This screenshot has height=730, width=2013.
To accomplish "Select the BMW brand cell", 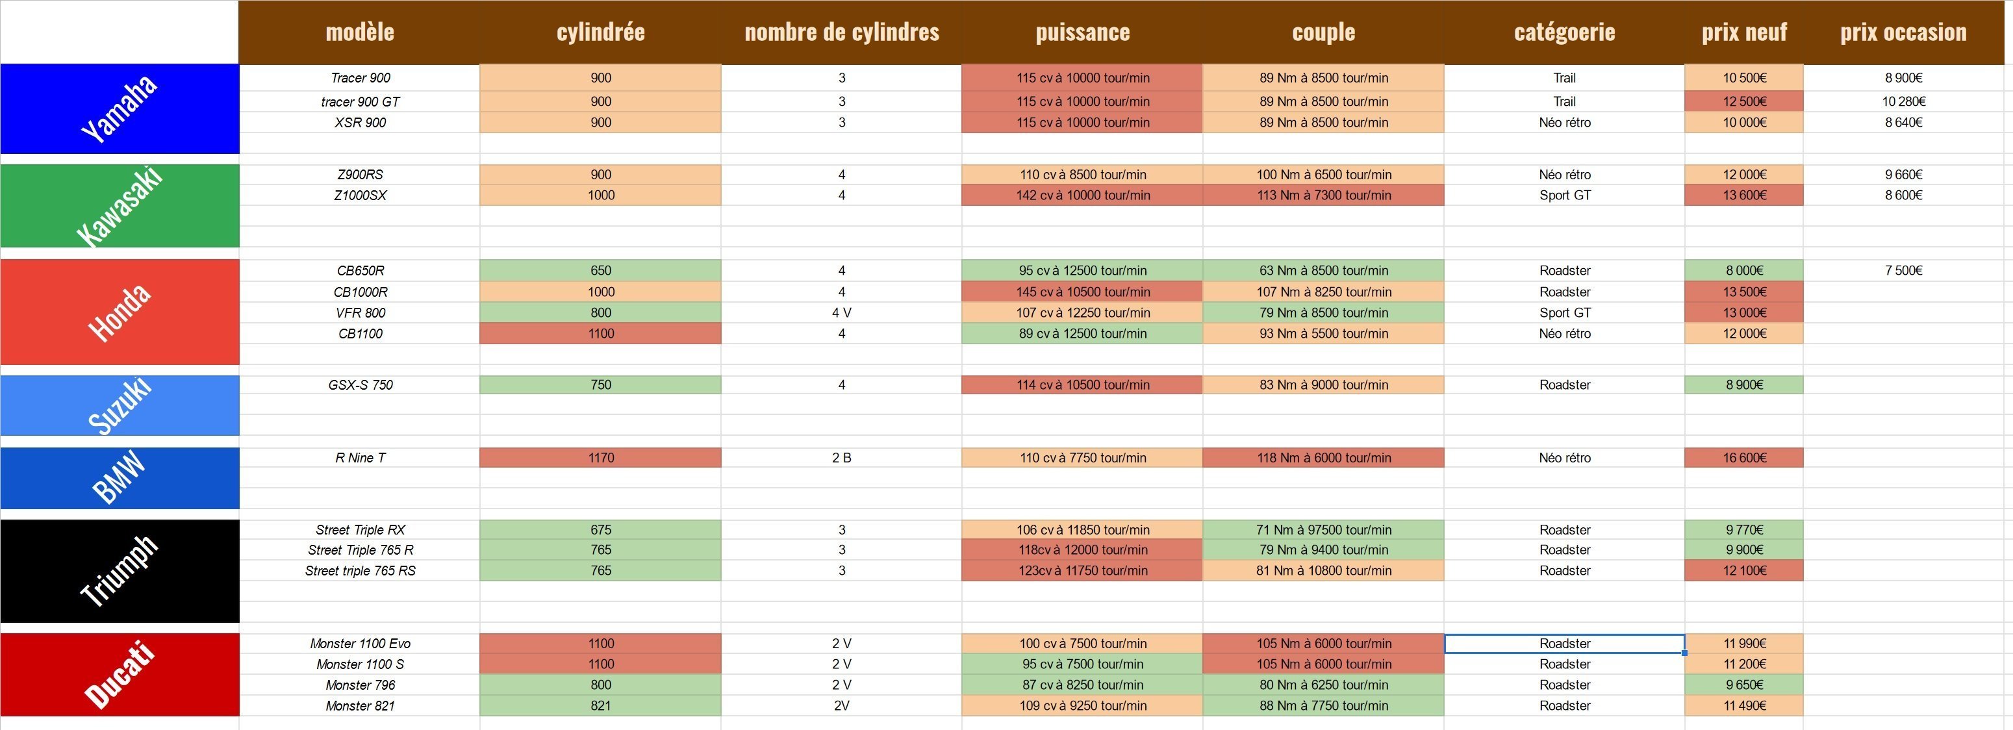I will (x=120, y=477).
